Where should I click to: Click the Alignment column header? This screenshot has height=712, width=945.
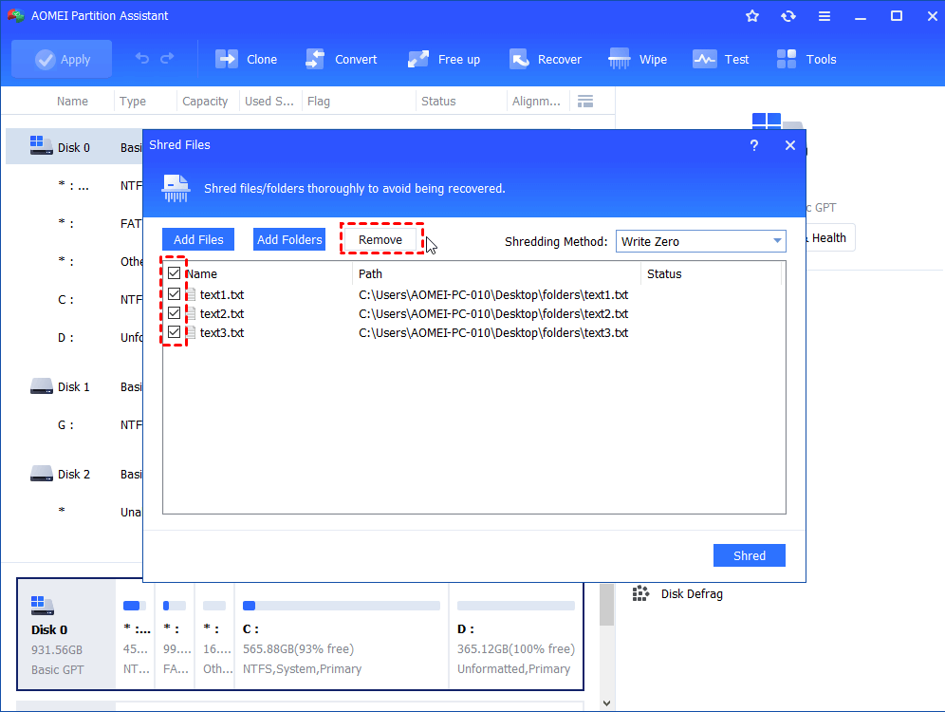pyautogui.click(x=536, y=102)
